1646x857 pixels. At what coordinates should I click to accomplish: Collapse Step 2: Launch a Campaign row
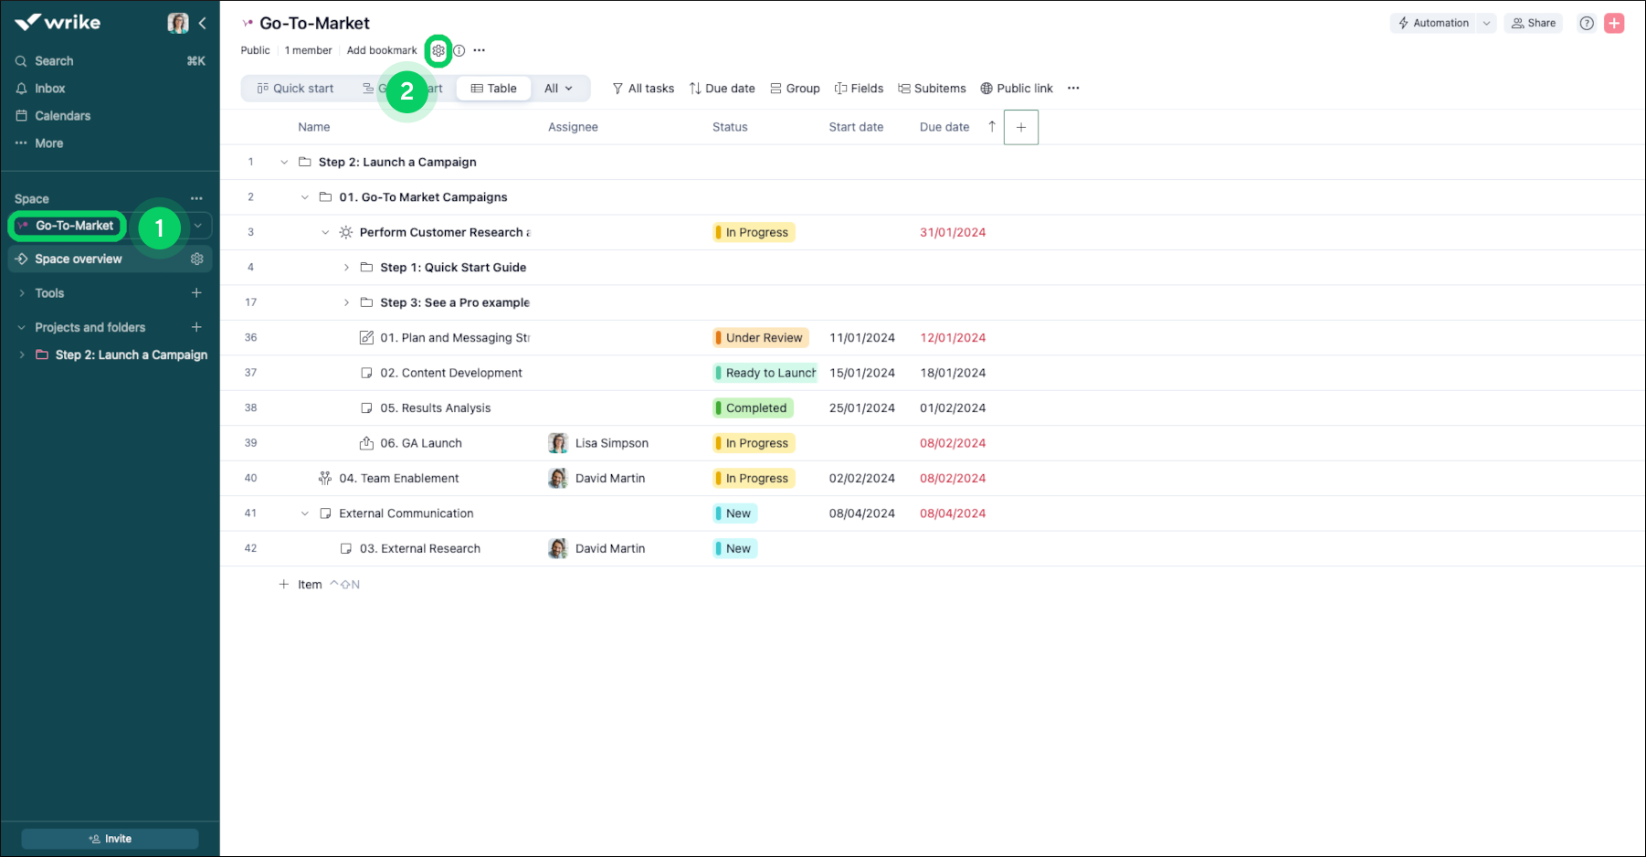[284, 163]
